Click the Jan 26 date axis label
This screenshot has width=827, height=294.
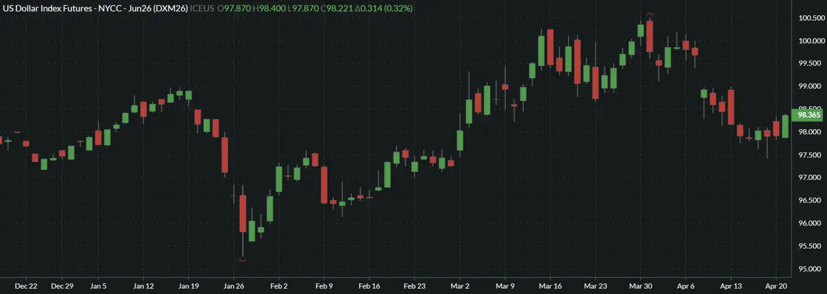click(x=233, y=286)
